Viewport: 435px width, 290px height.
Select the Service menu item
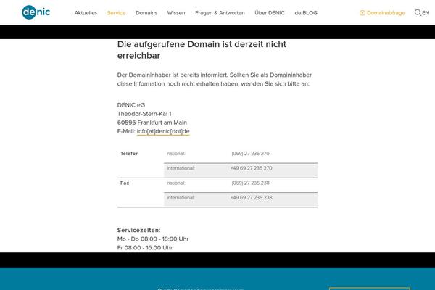pos(116,13)
